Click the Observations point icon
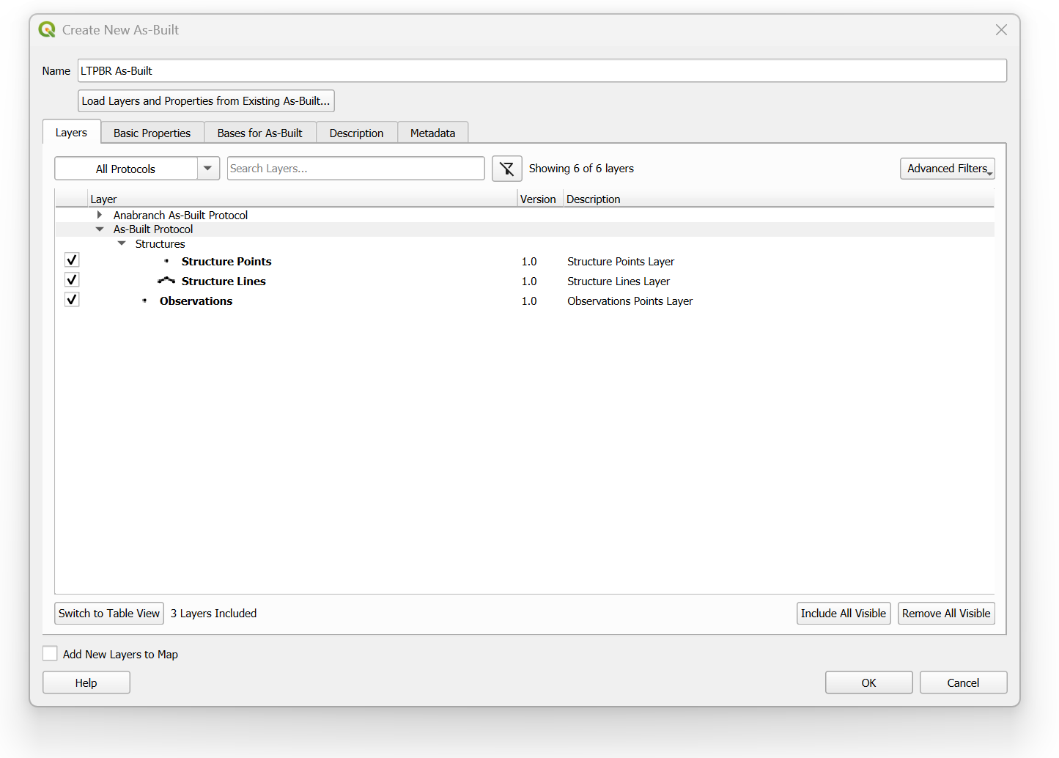The height and width of the screenshot is (758, 1059). click(144, 301)
